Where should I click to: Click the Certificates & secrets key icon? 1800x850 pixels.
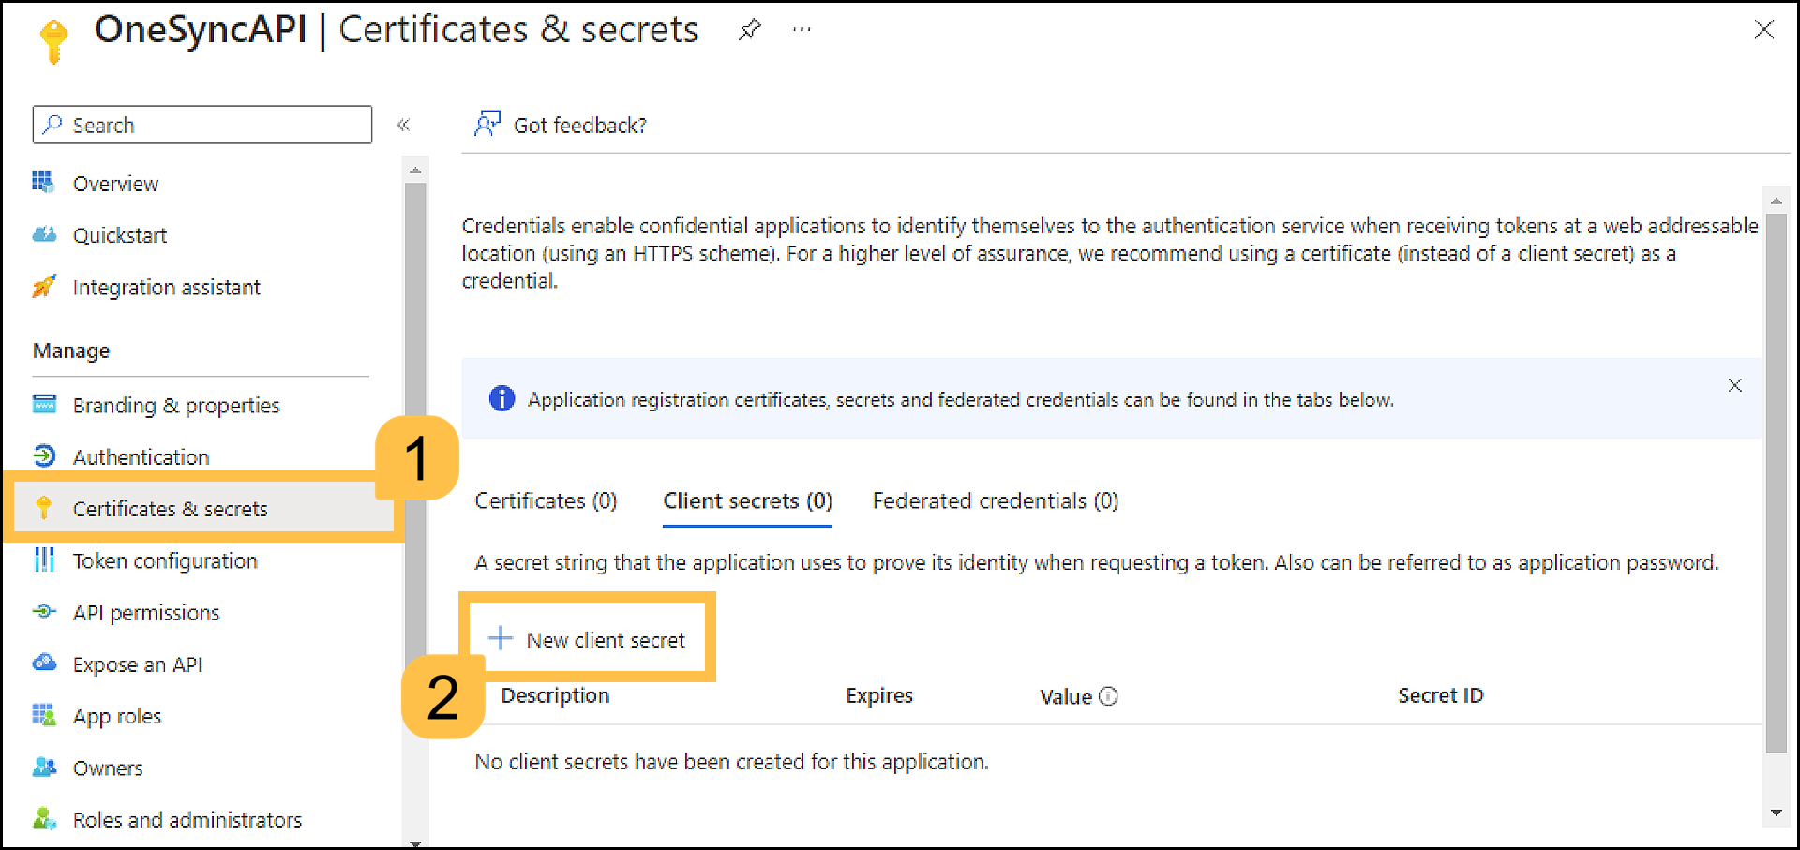coord(43,508)
